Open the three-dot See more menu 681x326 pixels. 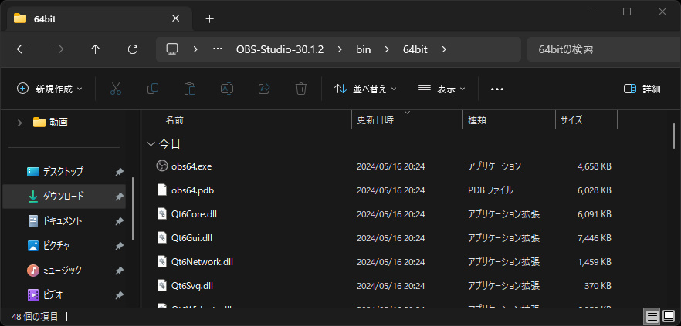pyautogui.click(x=497, y=89)
